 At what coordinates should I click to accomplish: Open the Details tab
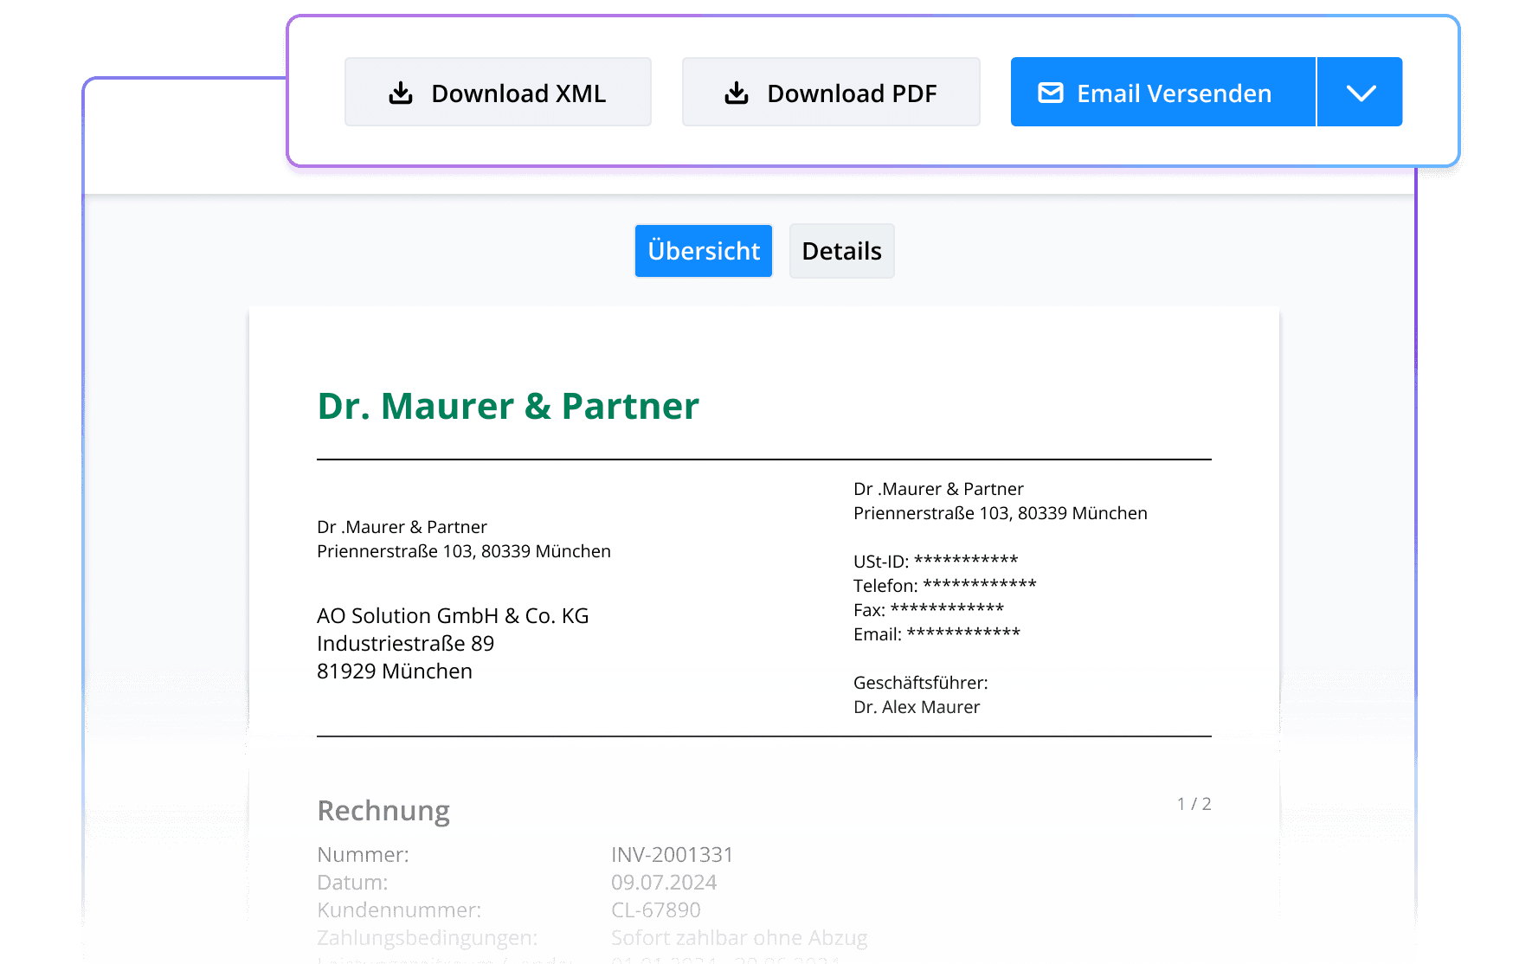841,251
